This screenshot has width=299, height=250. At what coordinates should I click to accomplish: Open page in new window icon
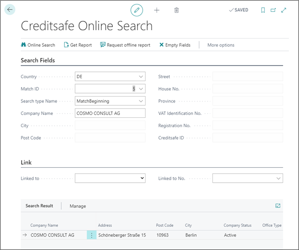(273, 10)
